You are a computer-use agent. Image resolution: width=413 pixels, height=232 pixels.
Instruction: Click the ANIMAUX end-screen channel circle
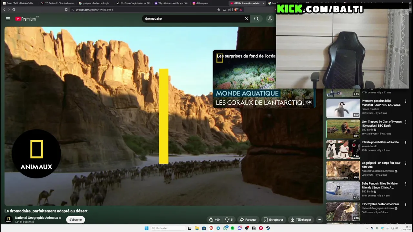click(x=36, y=154)
